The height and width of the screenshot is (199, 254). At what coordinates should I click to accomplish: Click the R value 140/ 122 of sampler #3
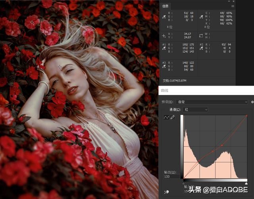tap(188, 63)
